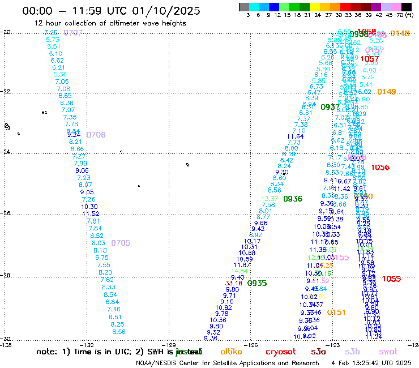This screenshot has width=419, height=368.
Task: Click the wave height value '9.71'
Action: point(229,296)
